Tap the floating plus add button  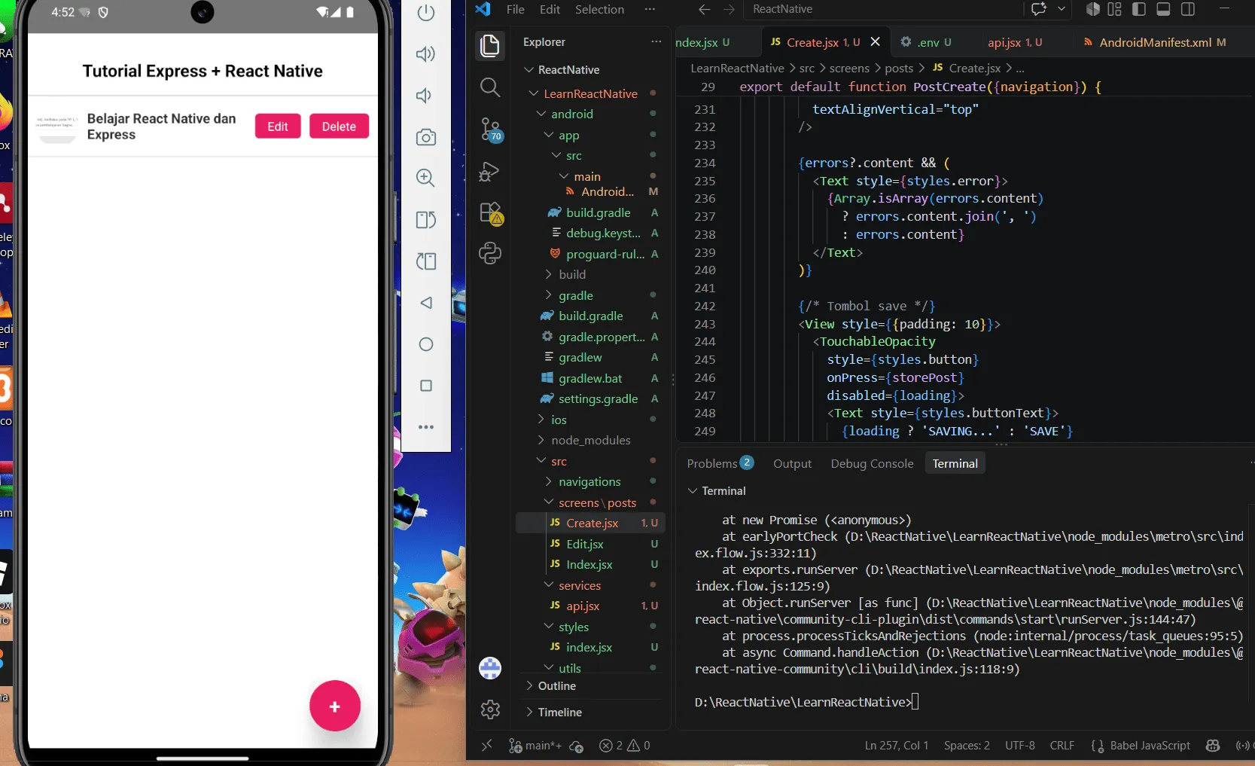335,706
